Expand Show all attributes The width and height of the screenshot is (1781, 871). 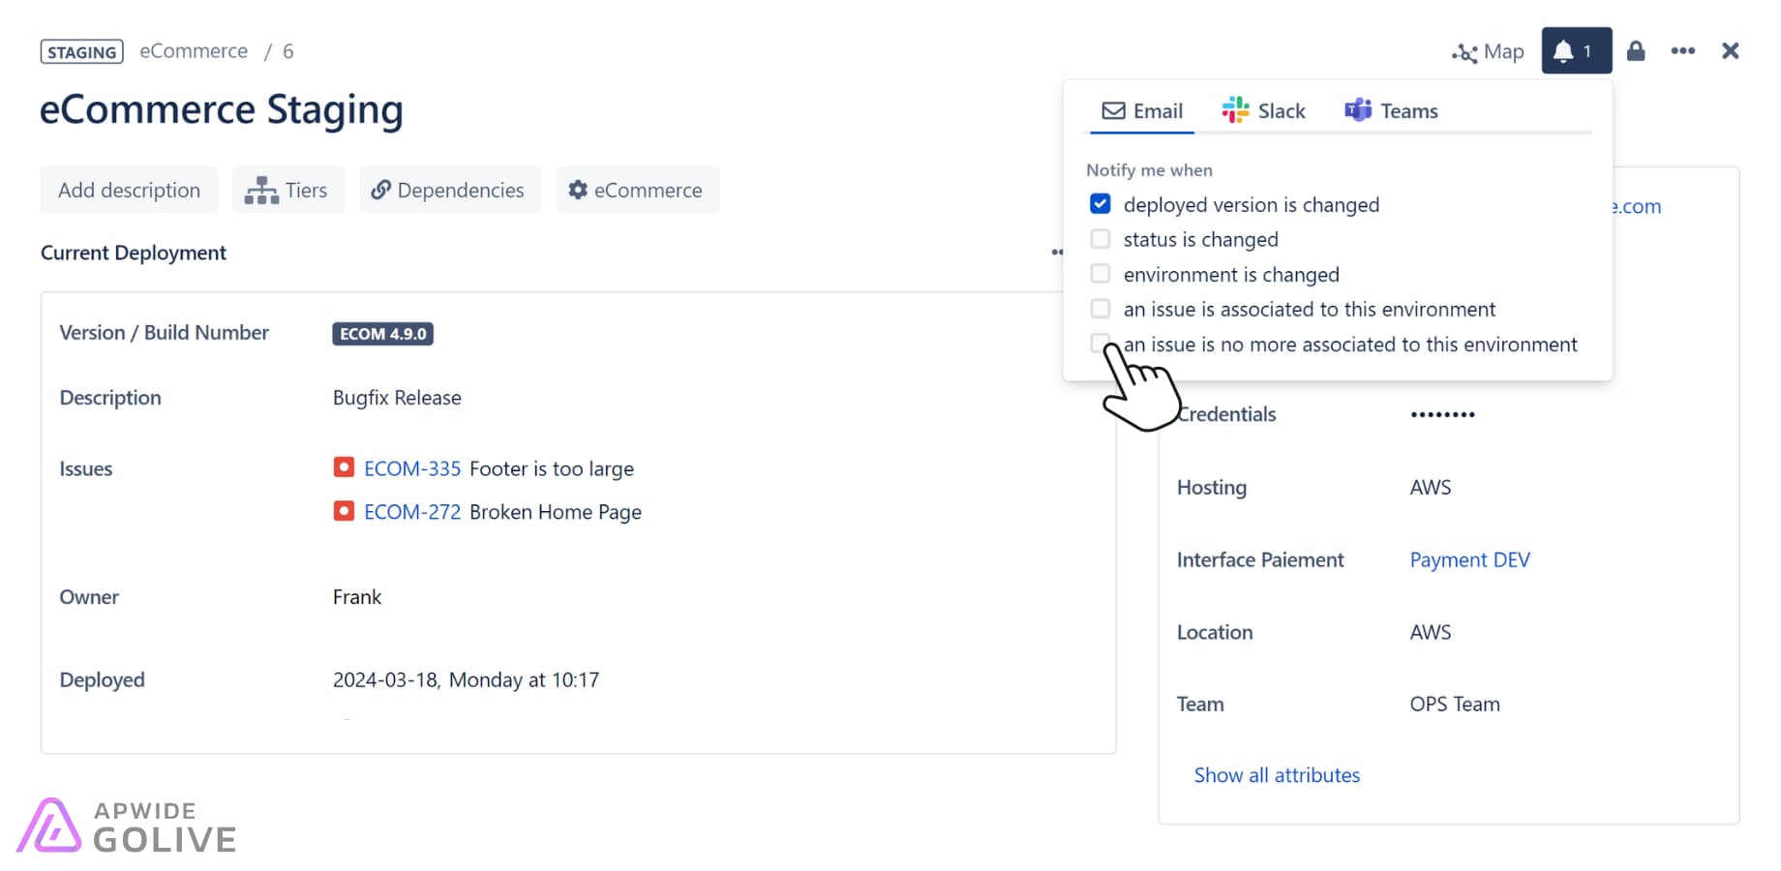(1277, 774)
